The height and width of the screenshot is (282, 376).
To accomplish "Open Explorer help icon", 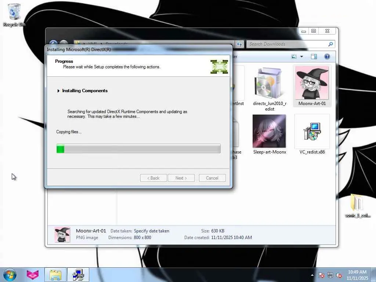I will (327, 57).
